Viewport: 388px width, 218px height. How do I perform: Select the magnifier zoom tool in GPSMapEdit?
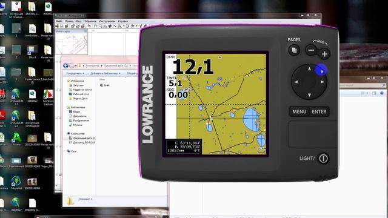click(101, 26)
